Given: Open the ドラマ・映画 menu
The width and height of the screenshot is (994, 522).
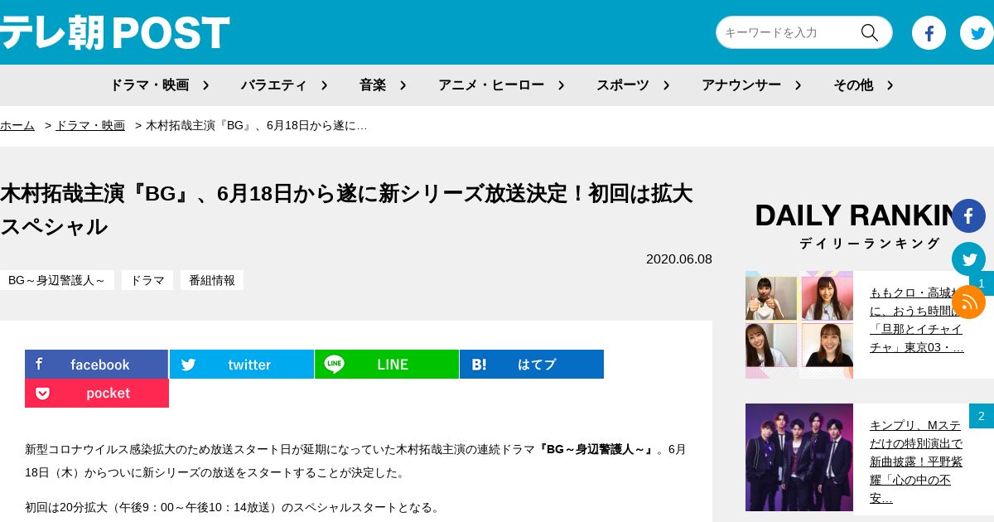Looking at the screenshot, I should pyautogui.click(x=149, y=85).
